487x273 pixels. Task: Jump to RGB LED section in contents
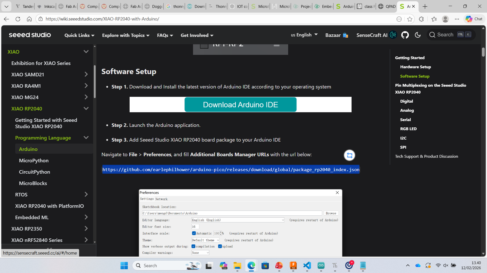coord(408,129)
